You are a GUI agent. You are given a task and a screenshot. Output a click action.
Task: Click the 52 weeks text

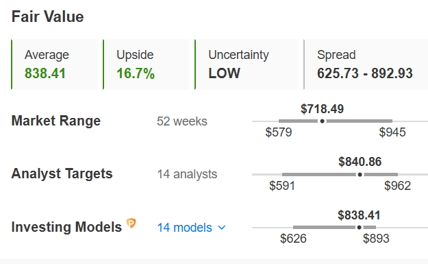pos(182,121)
